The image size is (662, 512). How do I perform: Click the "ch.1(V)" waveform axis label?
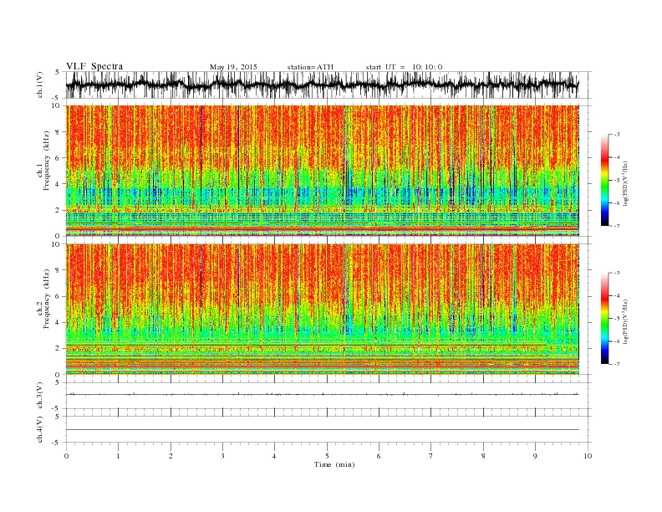pyautogui.click(x=40, y=84)
